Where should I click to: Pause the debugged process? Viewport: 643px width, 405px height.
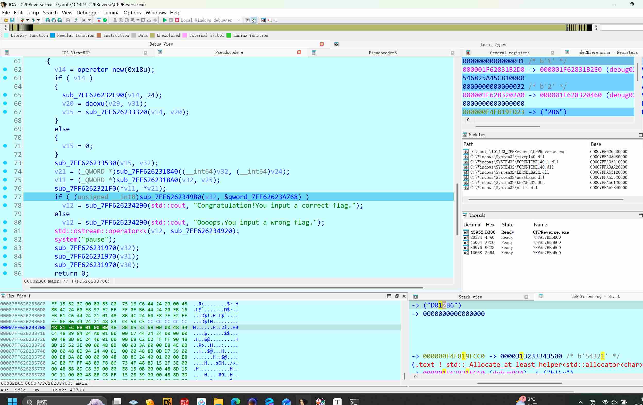pyautogui.click(x=171, y=20)
